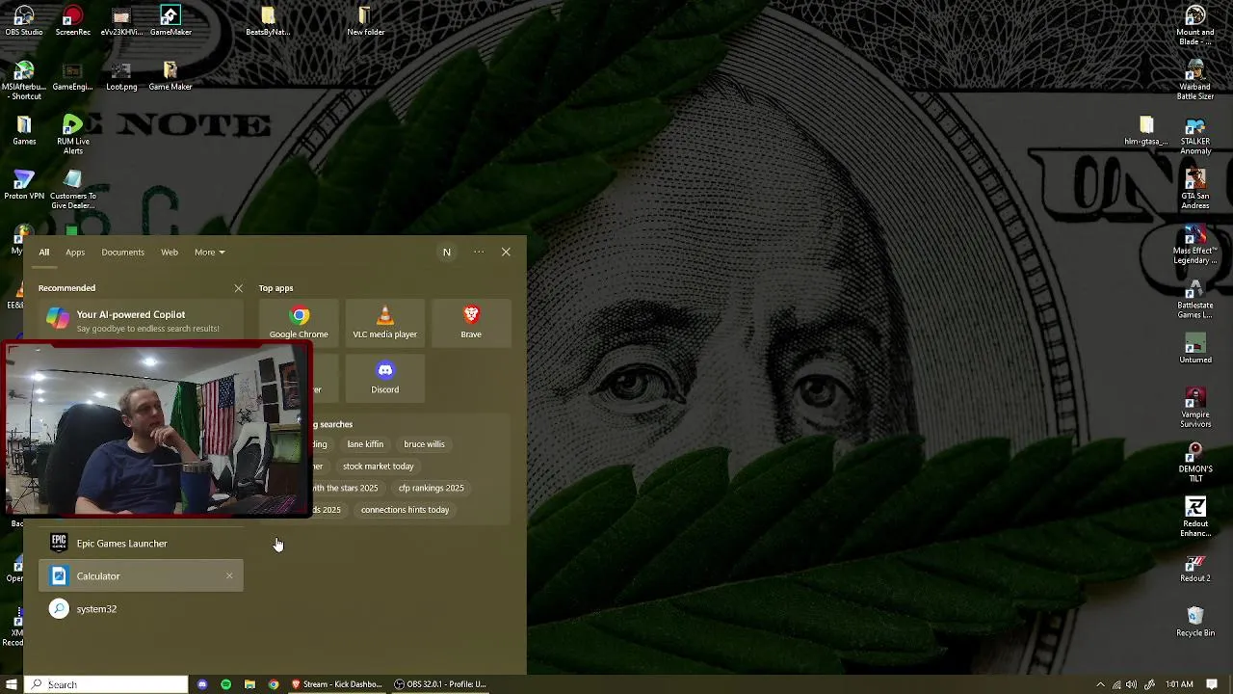Launch the Proton VPN desktop icon
The width and height of the screenshot is (1233, 694).
pos(24,185)
